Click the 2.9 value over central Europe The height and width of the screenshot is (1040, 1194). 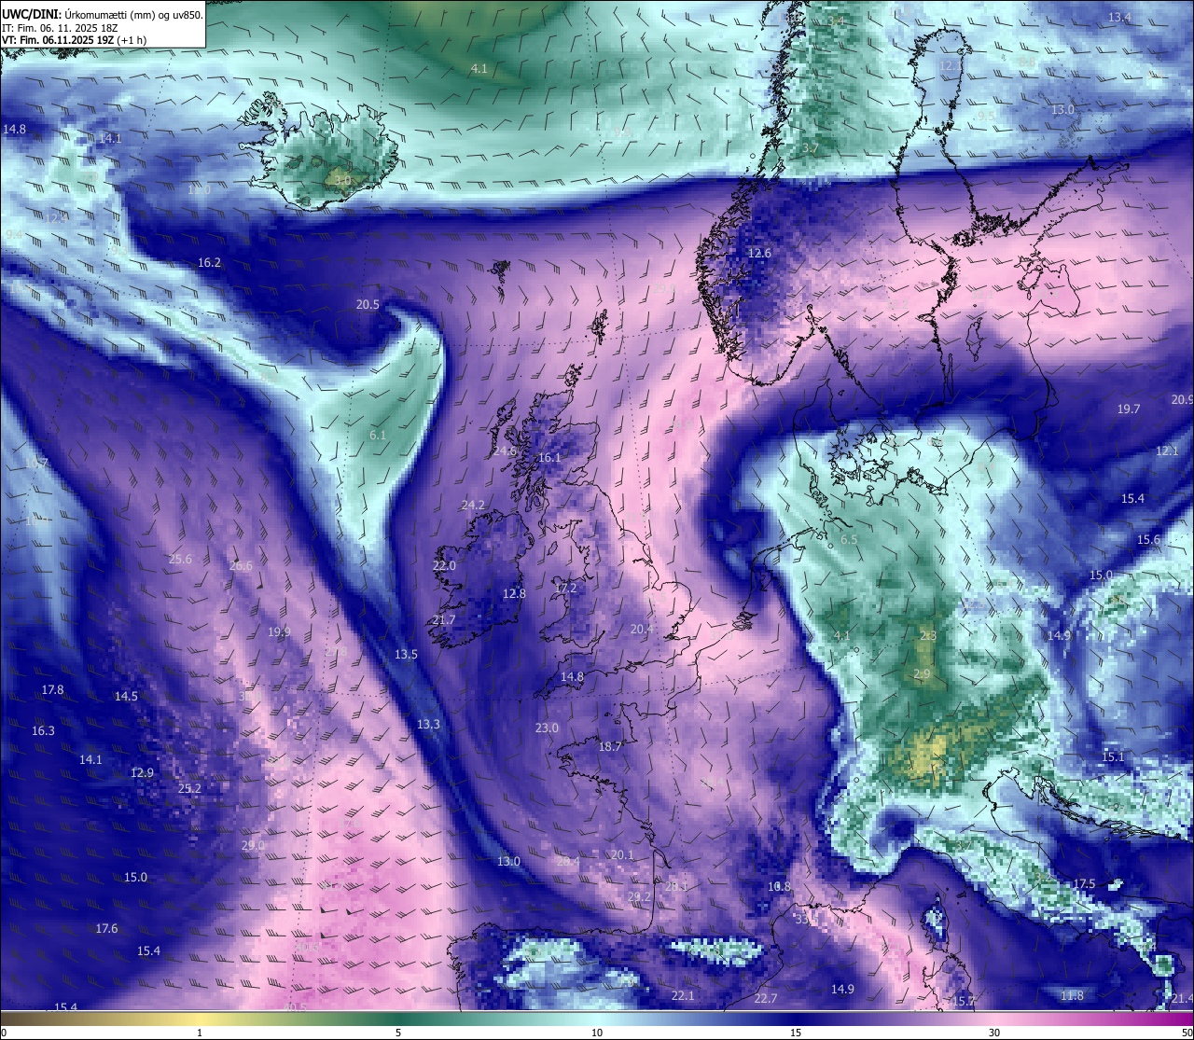[x=922, y=674]
